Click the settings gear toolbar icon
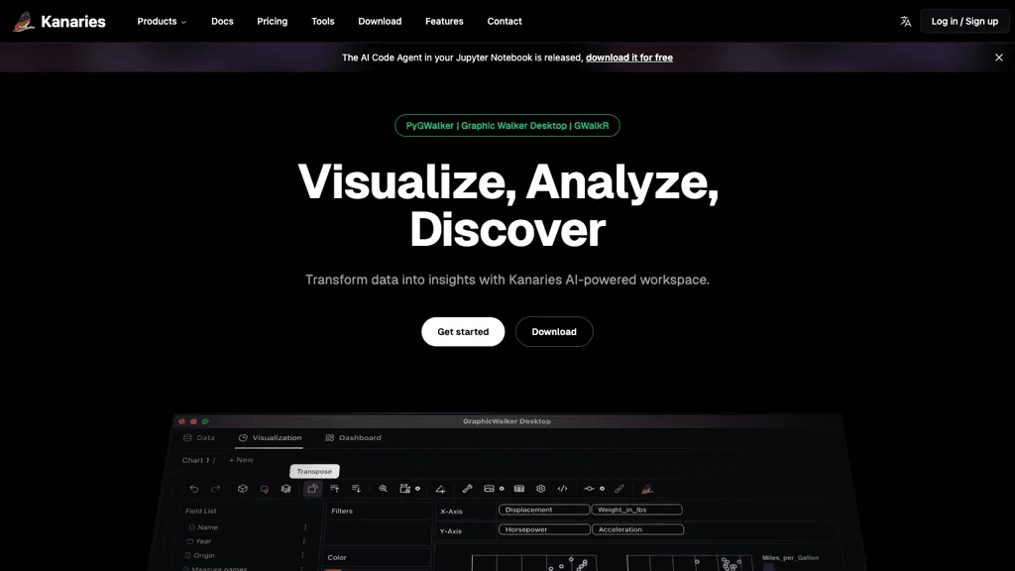The height and width of the screenshot is (571, 1015). coord(540,489)
